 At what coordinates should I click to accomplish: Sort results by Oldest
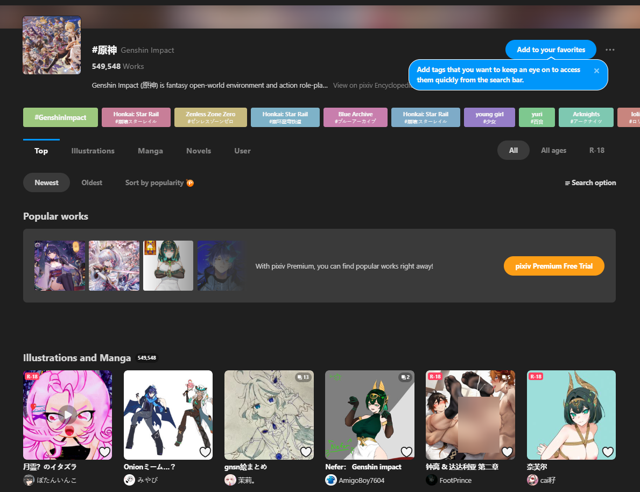92,182
